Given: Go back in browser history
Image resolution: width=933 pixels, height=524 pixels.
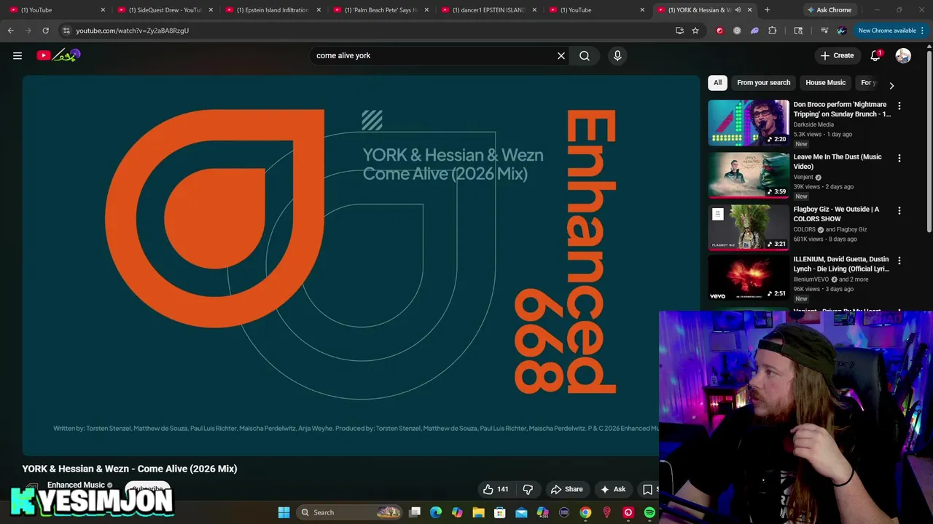Looking at the screenshot, I should tap(10, 31).
